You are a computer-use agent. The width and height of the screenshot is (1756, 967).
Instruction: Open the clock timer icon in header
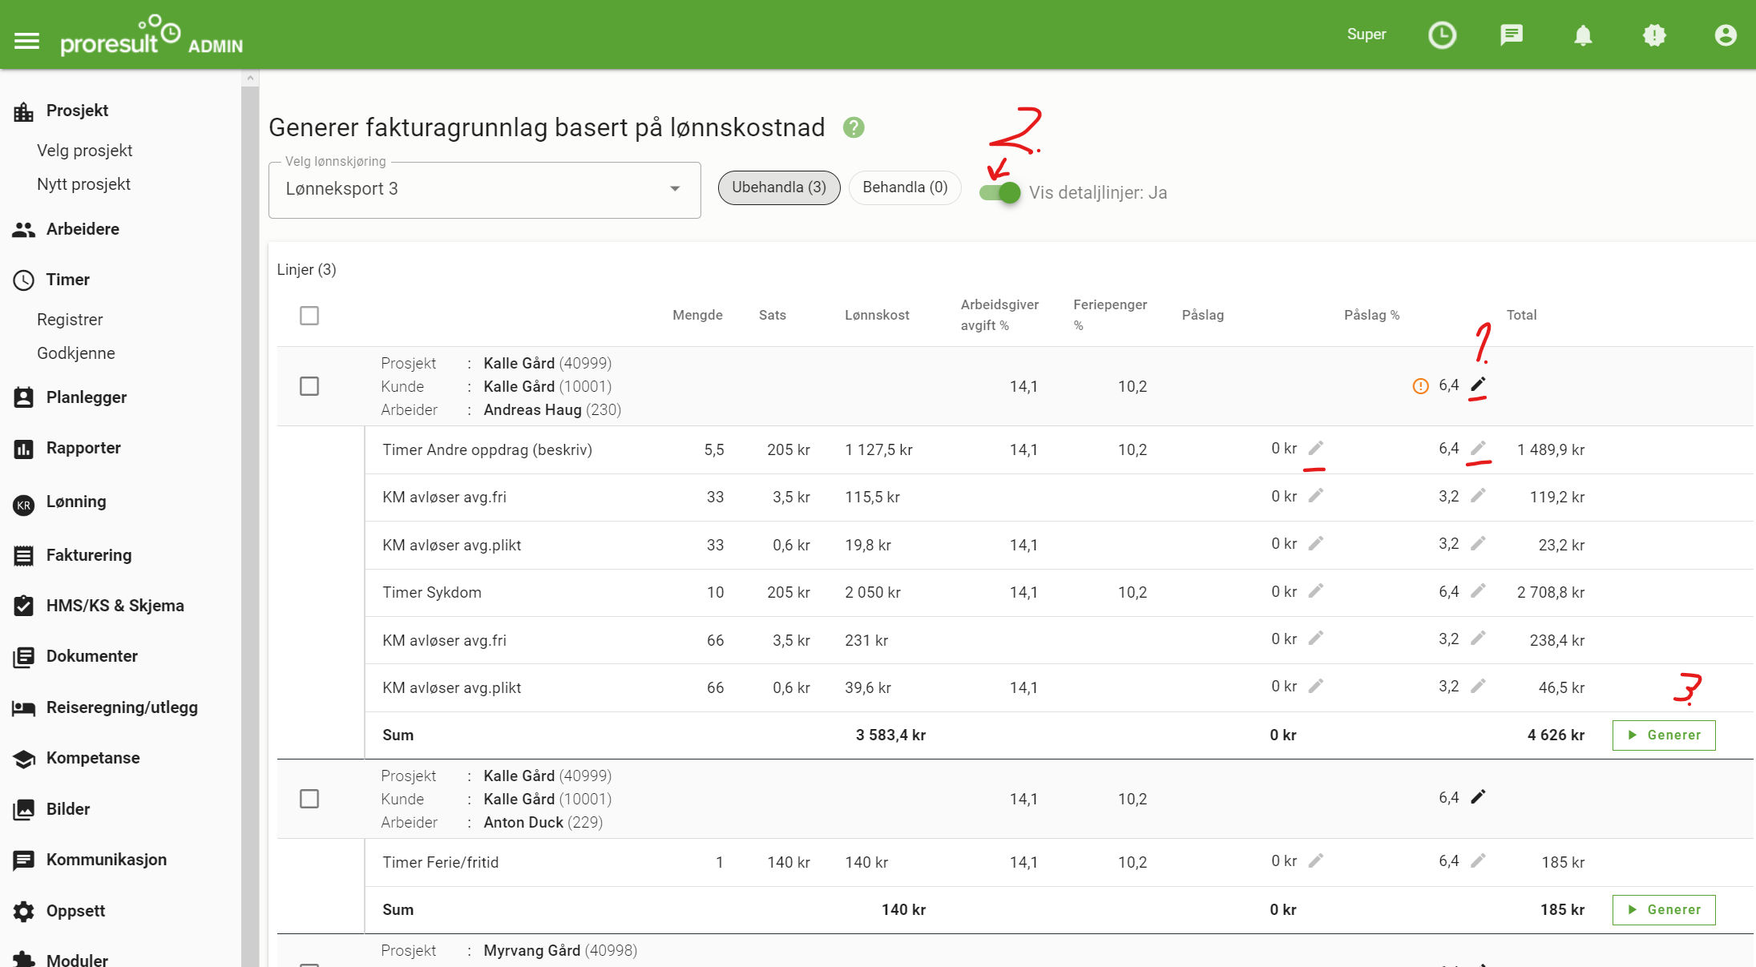click(1442, 34)
